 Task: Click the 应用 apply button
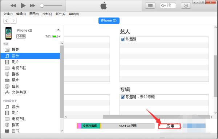[x=170, y=126]
